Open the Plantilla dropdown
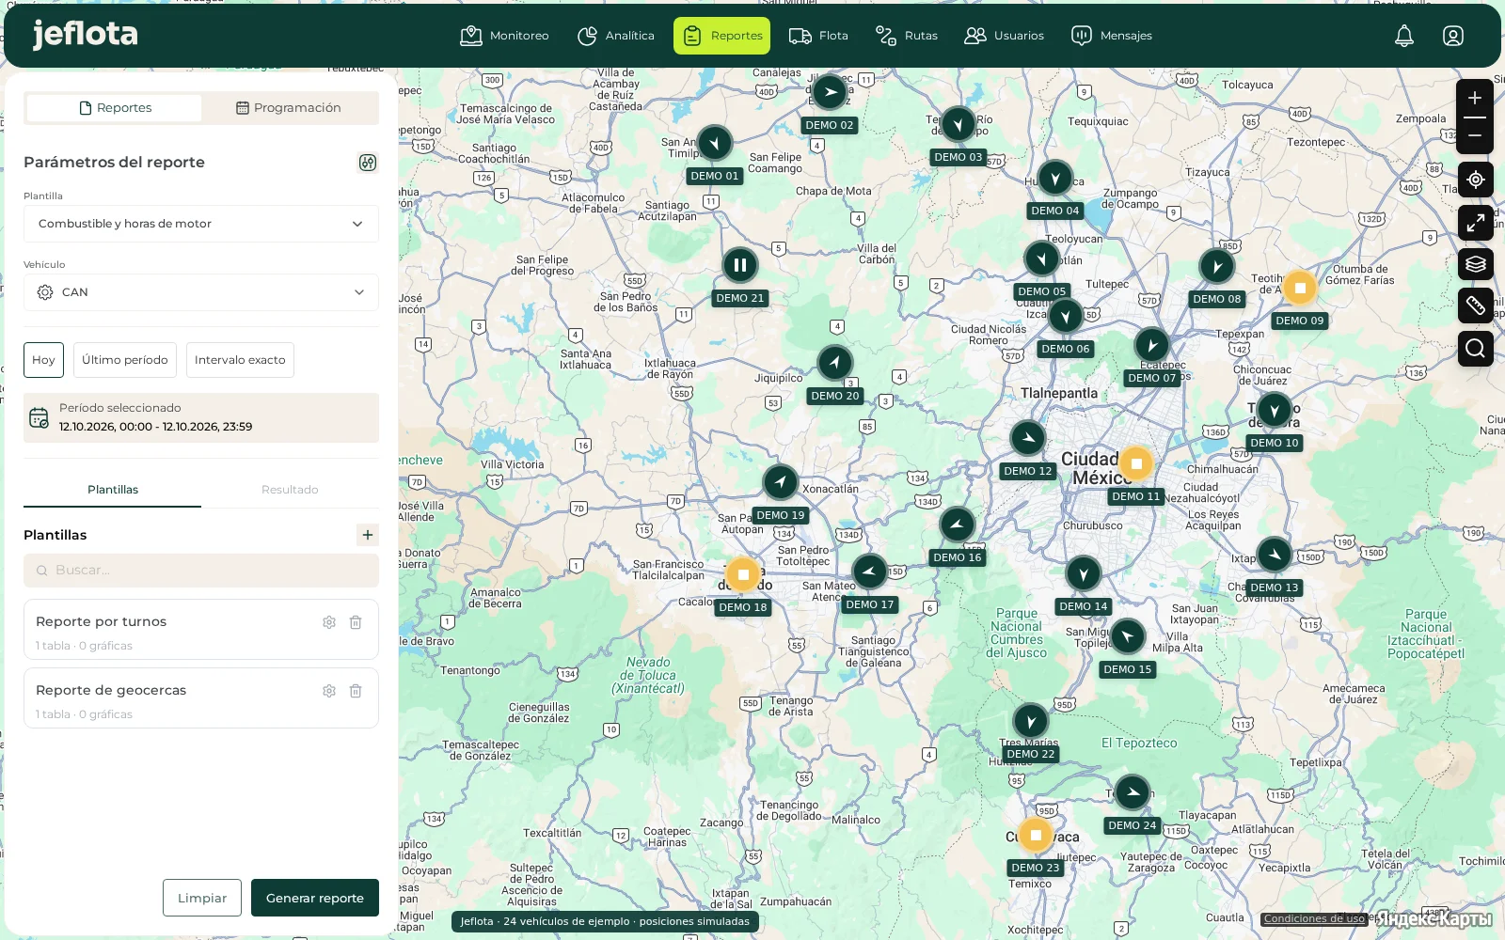This screenshot has height=940, width=1505. click(x=201, y=224)
